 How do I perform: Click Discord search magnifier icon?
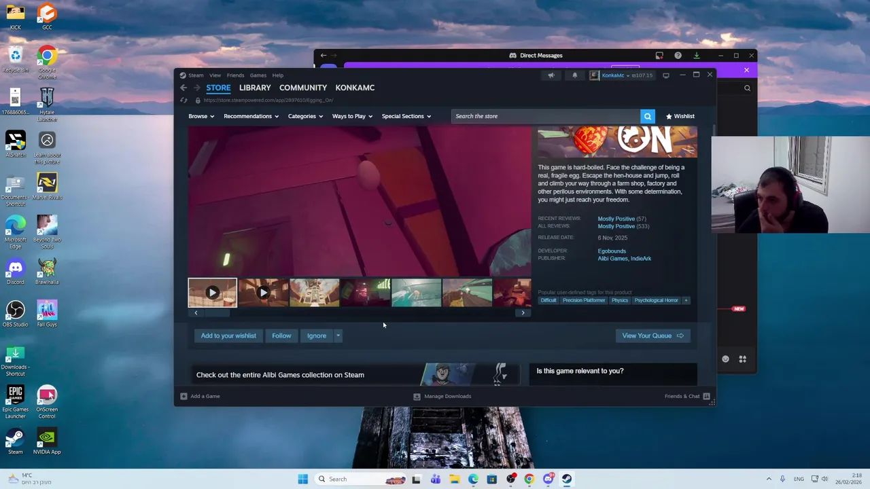pos(747,88)
